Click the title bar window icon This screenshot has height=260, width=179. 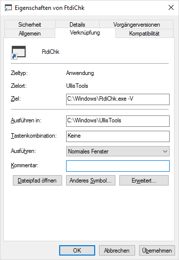pyautogui.click(x=8, y=8)
